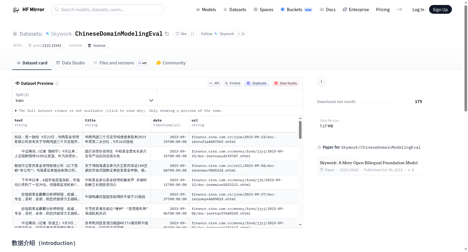Click the url cell ending imzpakpx4609033.shtml
This screenshot has height=252, width=468.
coord(244,197)
